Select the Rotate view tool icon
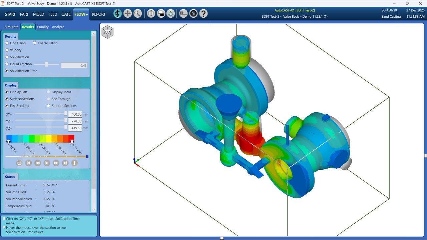 tap(117, 14)
